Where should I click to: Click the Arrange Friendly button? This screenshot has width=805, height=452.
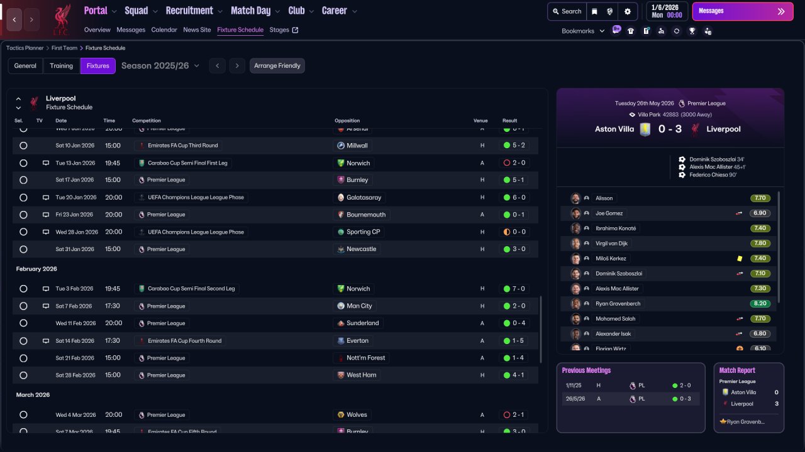(277, 66)
